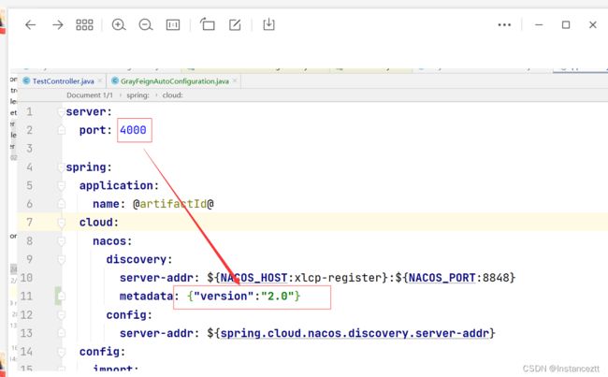
Task: Collapse the application block at line 5
Action: (x=61, y=186)
